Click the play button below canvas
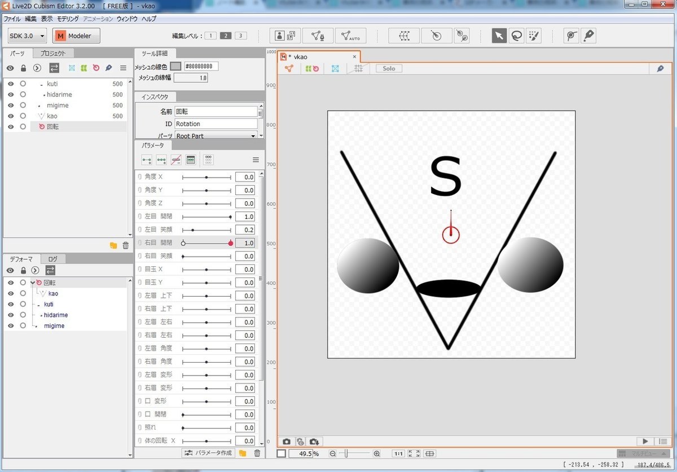Image resolution: width=677 pixels, height=472 pixels. [x=645, y=442]
